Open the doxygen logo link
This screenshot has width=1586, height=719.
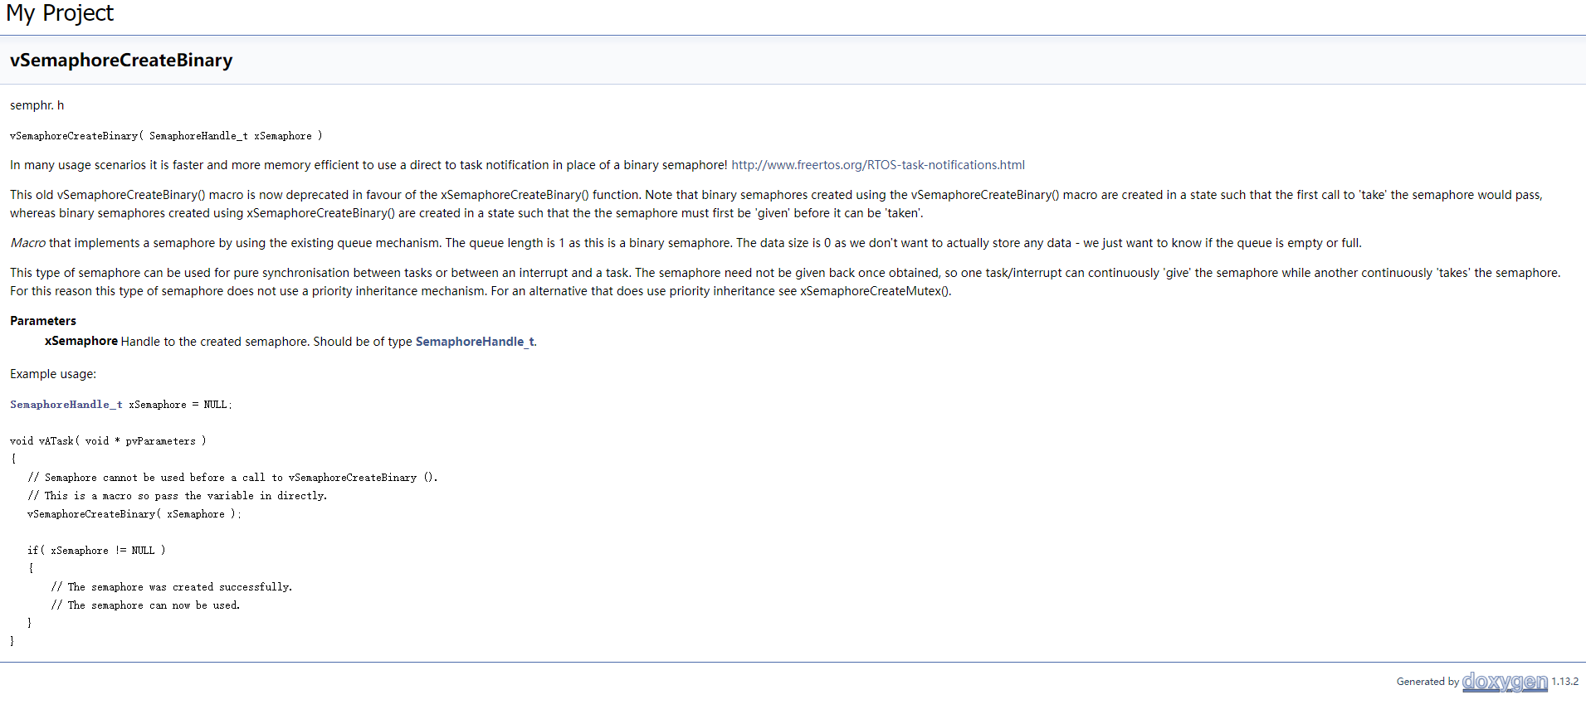coord(1505,682)
